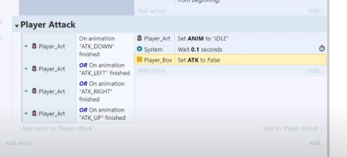Screen dimensions: 347x157
Task: Click 'Add action' in the event above Player Attack
Action: pyautogui.click(x=151, y=11)
